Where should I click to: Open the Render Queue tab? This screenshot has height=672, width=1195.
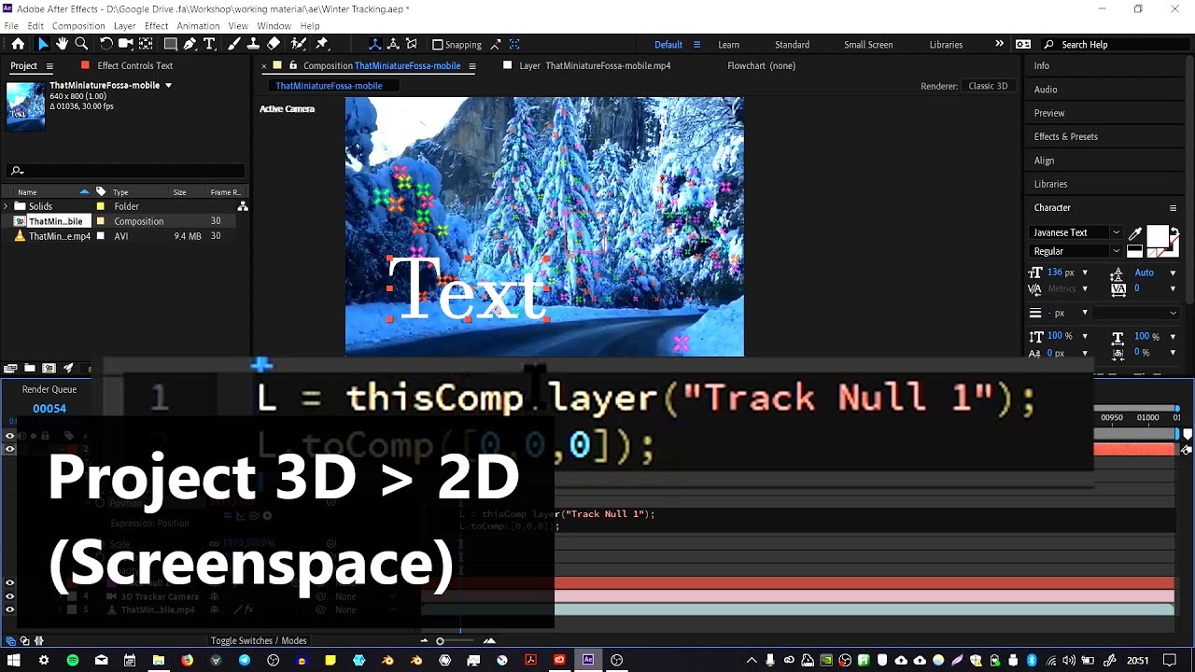pyautogui.click(x=49, y=389)
